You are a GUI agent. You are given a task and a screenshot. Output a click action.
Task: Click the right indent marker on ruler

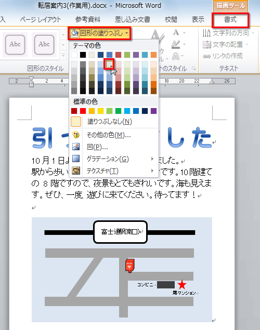pos(212,82)
